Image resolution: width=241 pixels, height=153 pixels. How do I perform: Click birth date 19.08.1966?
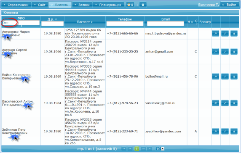[53, 52]
